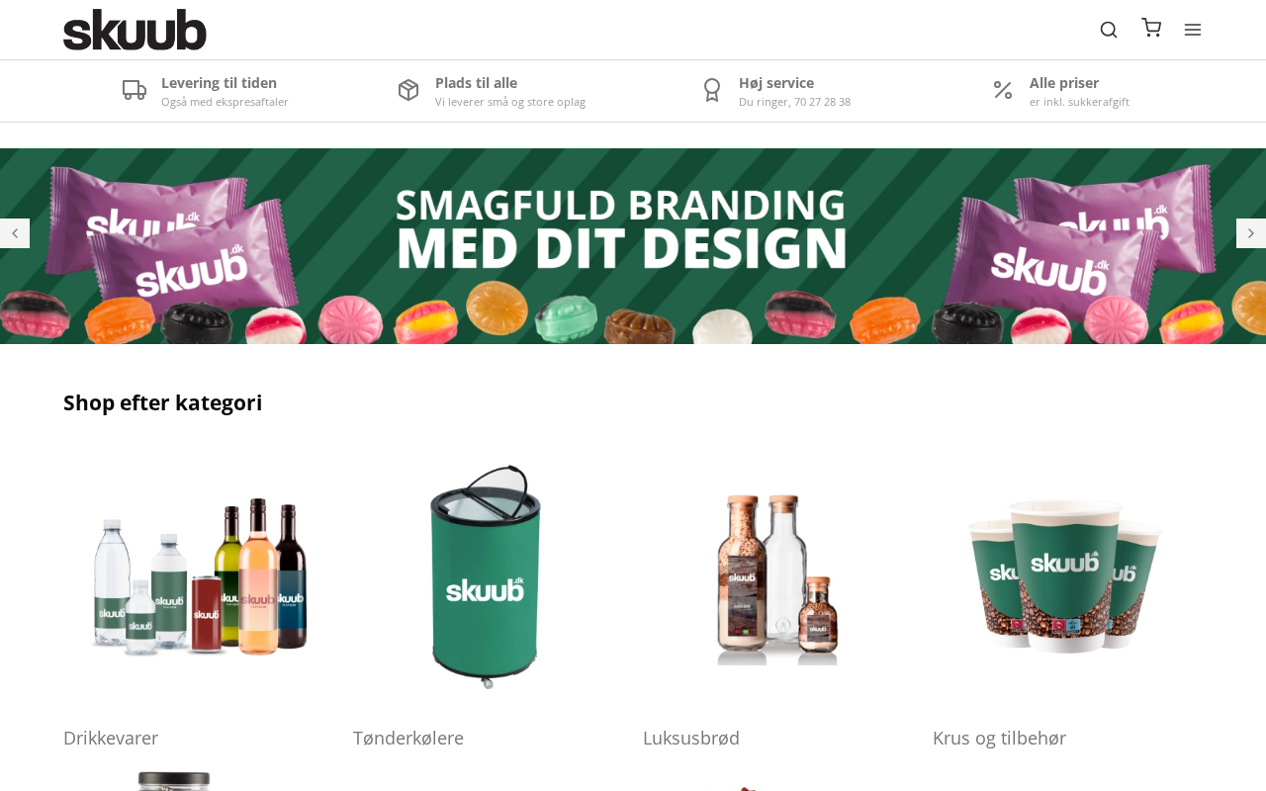The width and height of the screenshot is (1266, 791).
Task: Click the percent prices icon
Action: 1003,90
